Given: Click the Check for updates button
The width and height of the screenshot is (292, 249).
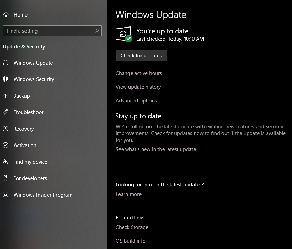Looking at the screenshot, I should (141, 55).
